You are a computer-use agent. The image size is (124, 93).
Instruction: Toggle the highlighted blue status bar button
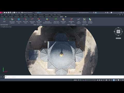[114, 80]
